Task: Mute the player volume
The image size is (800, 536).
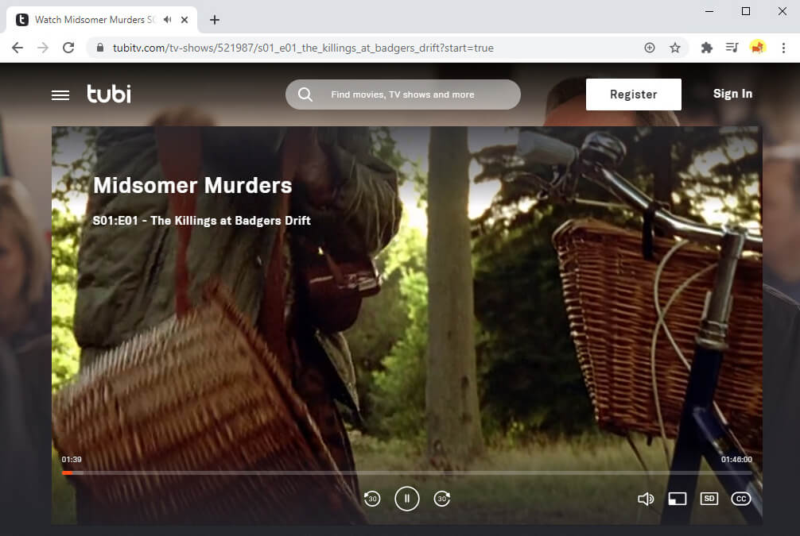Action: [x=646, y=499]
